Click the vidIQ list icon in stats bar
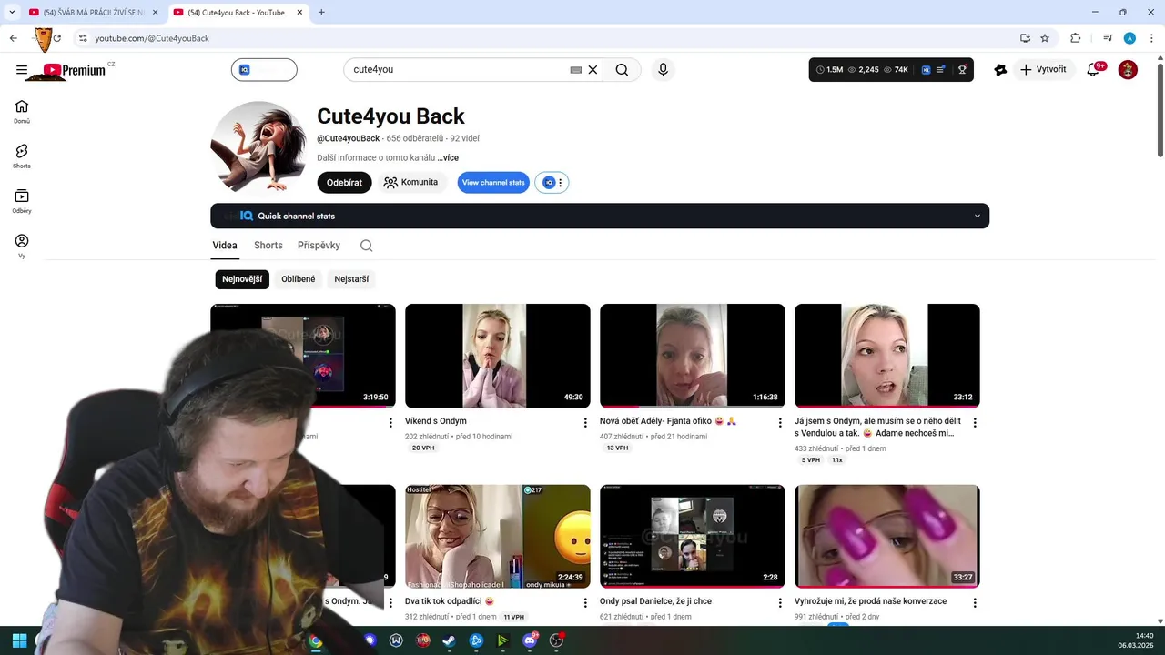This screenshot has width=1165, height=655. pos(941,70)
